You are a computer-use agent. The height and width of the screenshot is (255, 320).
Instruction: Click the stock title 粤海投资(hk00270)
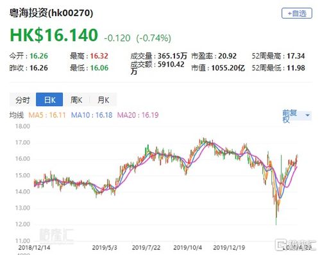[51, 13]
